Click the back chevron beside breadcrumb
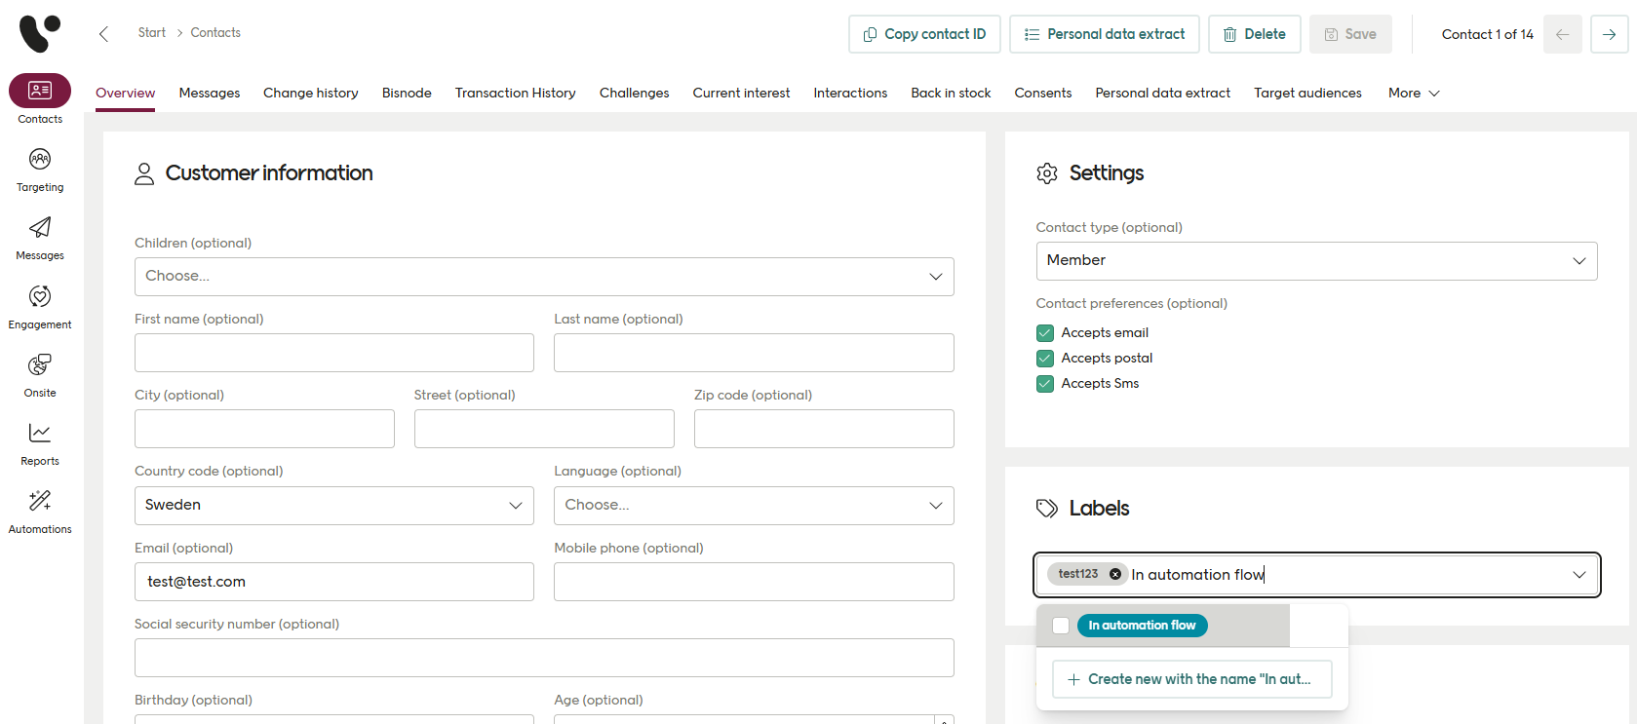 (x=103, y=34)
